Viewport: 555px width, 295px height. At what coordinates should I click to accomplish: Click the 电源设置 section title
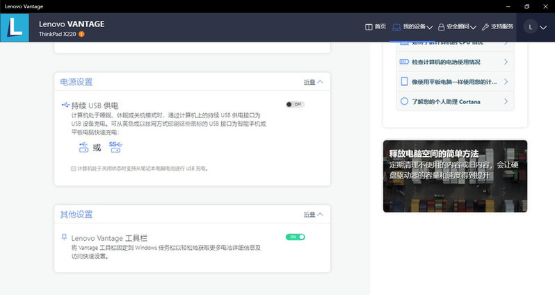point(76,82)
